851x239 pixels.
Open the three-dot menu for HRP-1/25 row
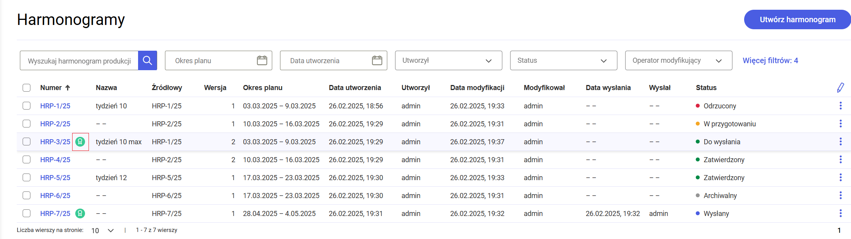(x=840, y=106)
